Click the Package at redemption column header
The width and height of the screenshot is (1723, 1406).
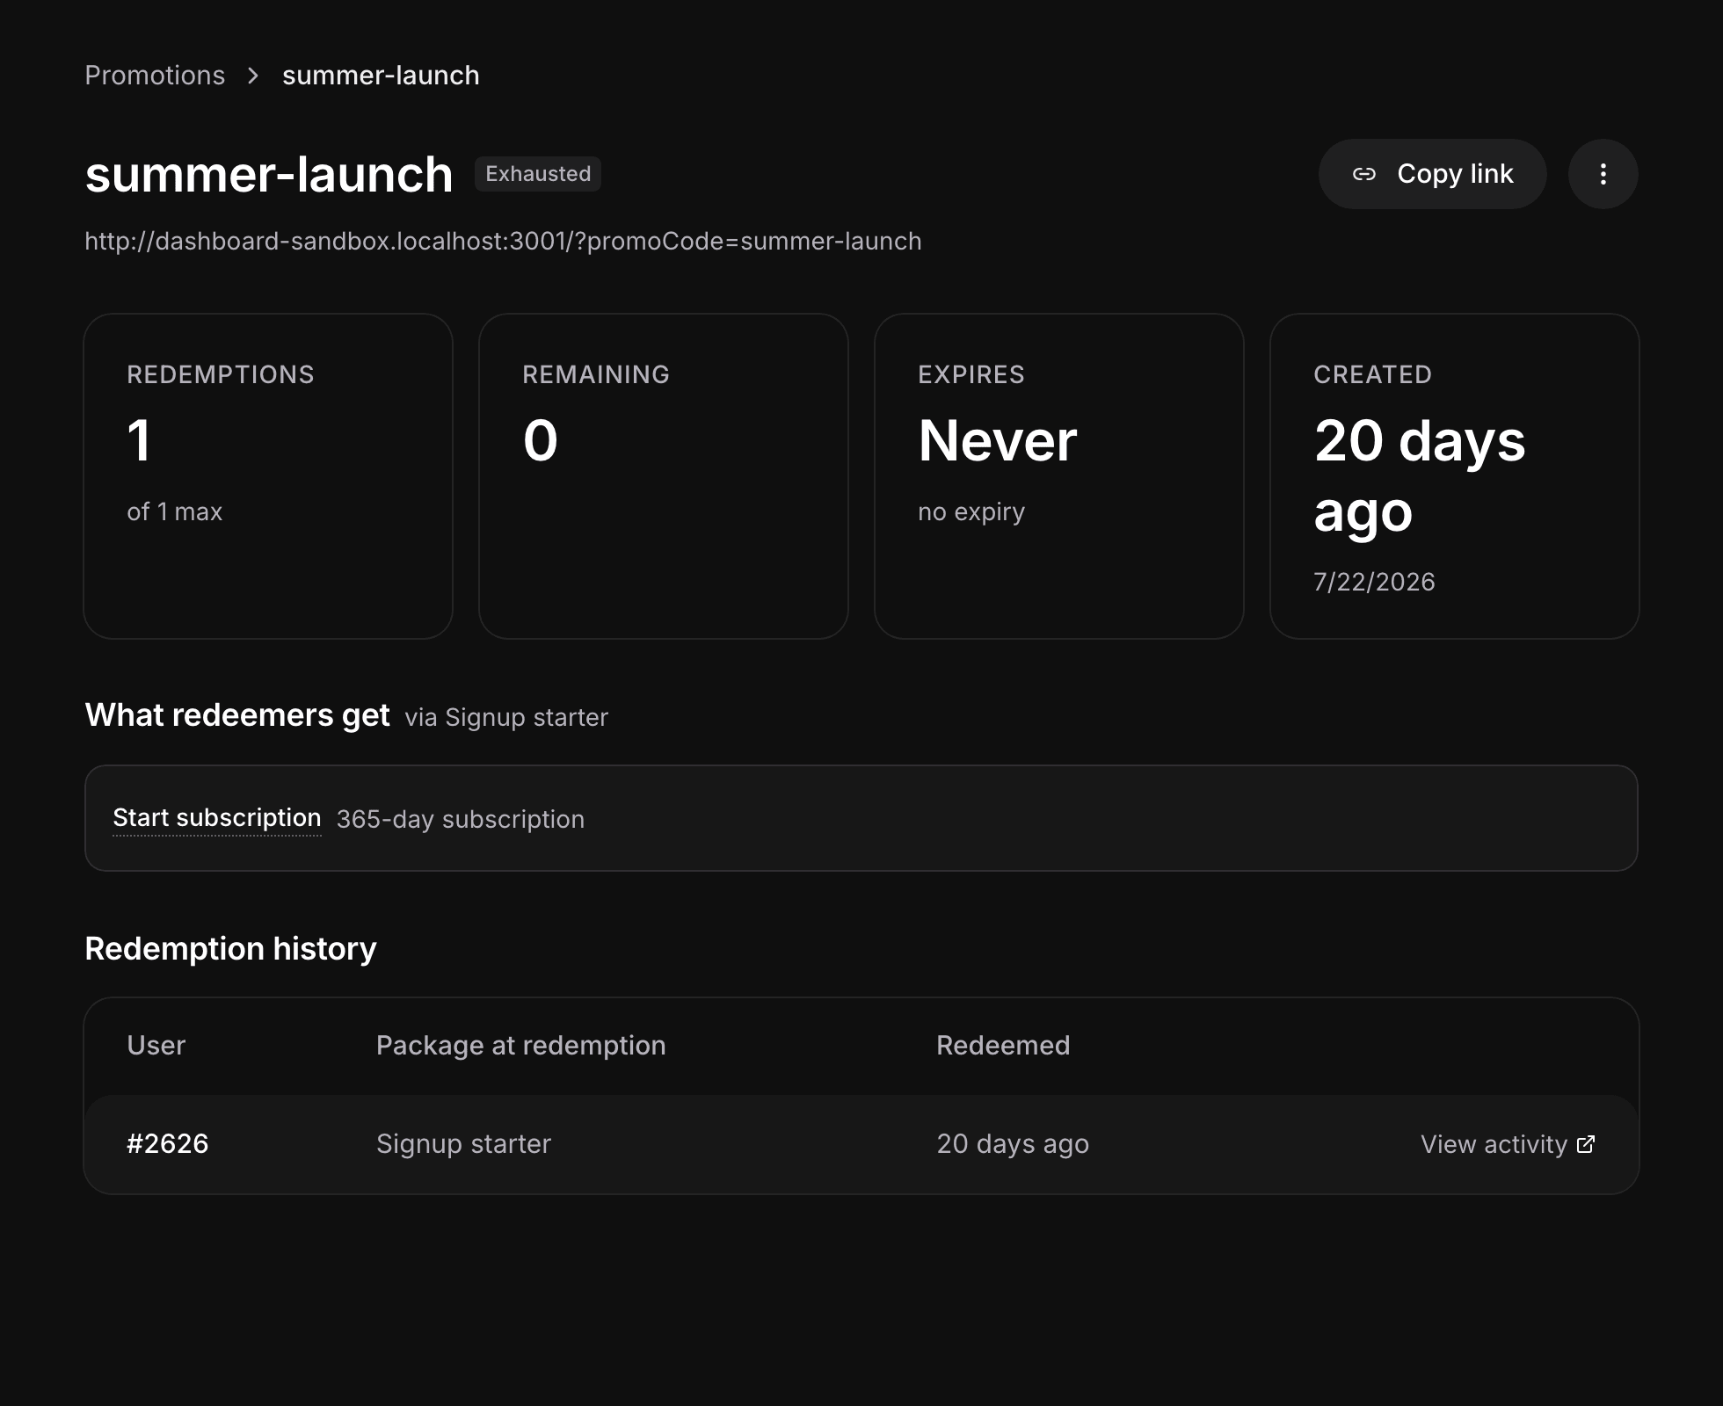pyautogui.click(x=521, y=1045)
